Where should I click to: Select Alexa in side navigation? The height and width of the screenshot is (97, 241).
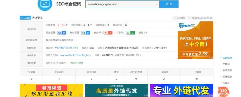[x=226, y=83]
